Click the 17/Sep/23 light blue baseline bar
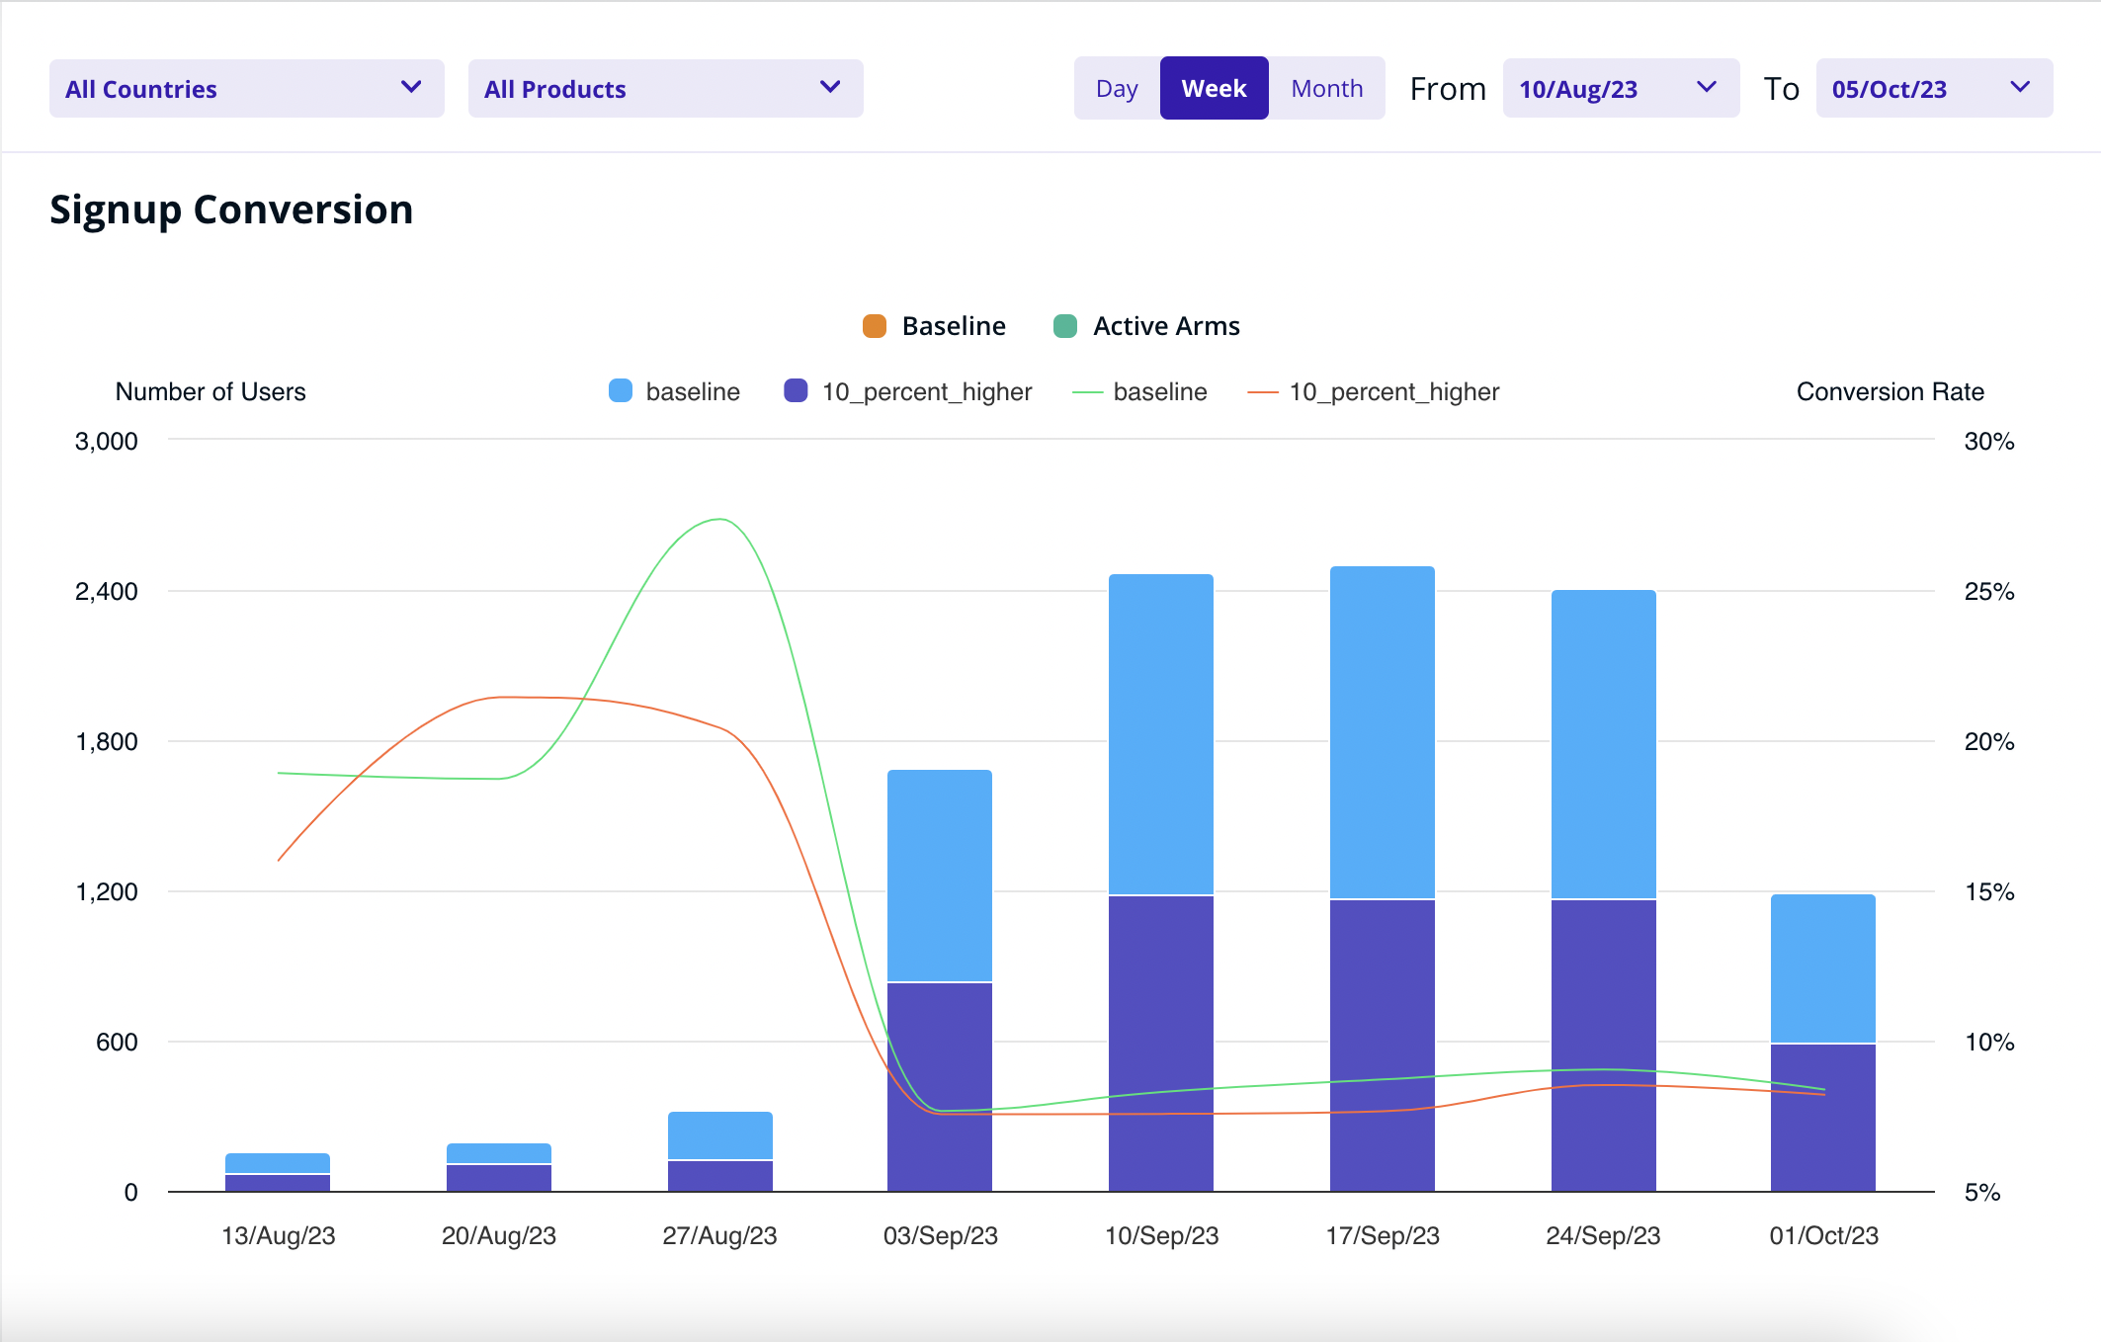 coord(1382,731)
